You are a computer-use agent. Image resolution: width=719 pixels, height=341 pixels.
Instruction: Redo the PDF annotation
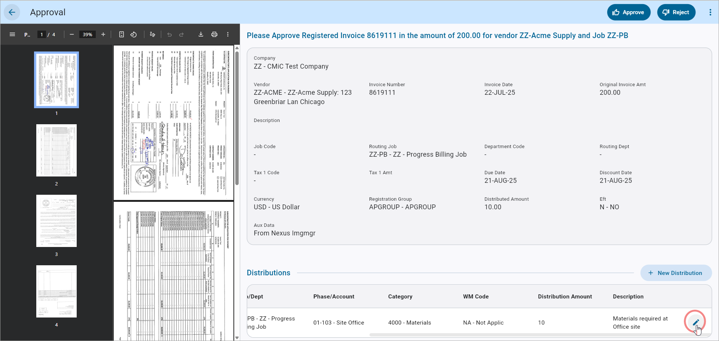(x=181, y=34)
